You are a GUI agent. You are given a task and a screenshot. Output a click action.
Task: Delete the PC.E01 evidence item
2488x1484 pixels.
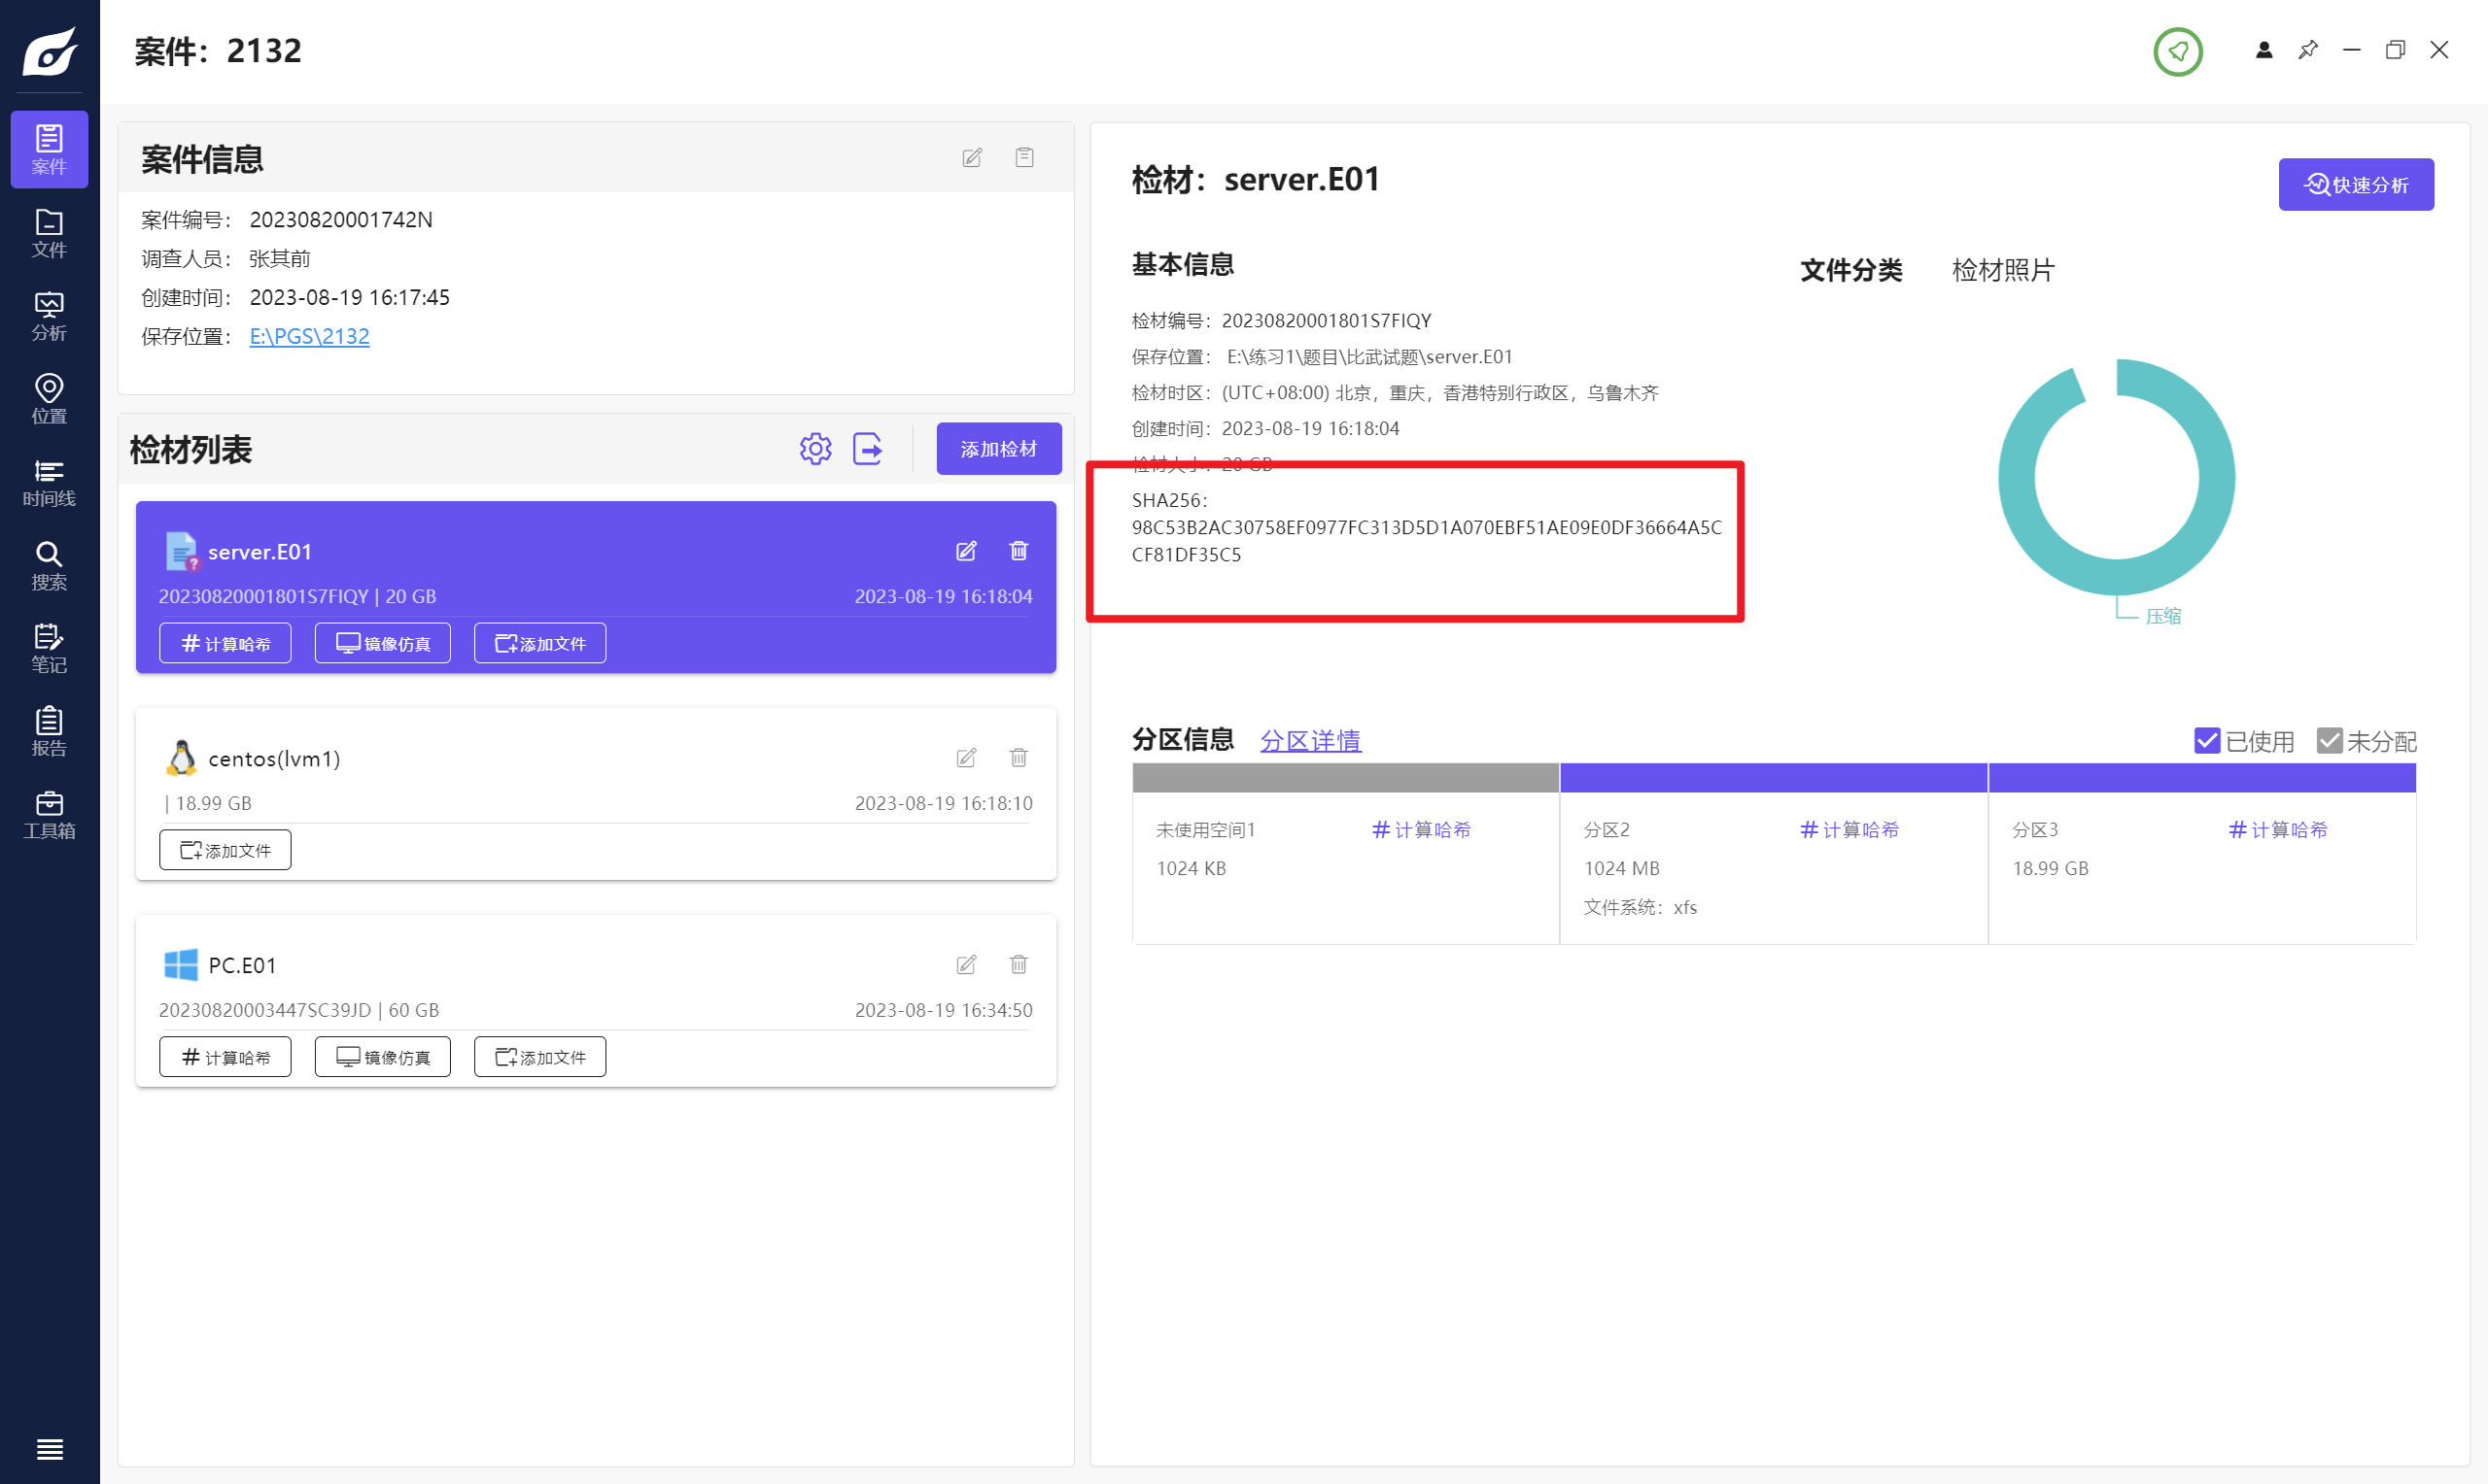1019,965
